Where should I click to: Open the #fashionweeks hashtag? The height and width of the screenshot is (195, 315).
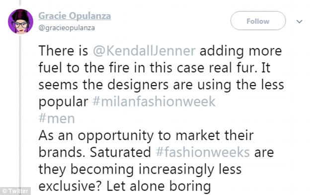(x=203, y=152)
